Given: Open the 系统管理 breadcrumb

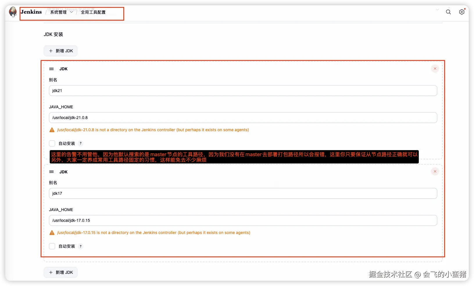Looking at the screenshot, I should [x=58, y=12].
